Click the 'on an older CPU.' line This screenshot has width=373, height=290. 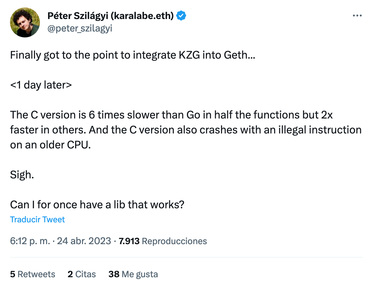pyautogui.click(x=50, y=145)
